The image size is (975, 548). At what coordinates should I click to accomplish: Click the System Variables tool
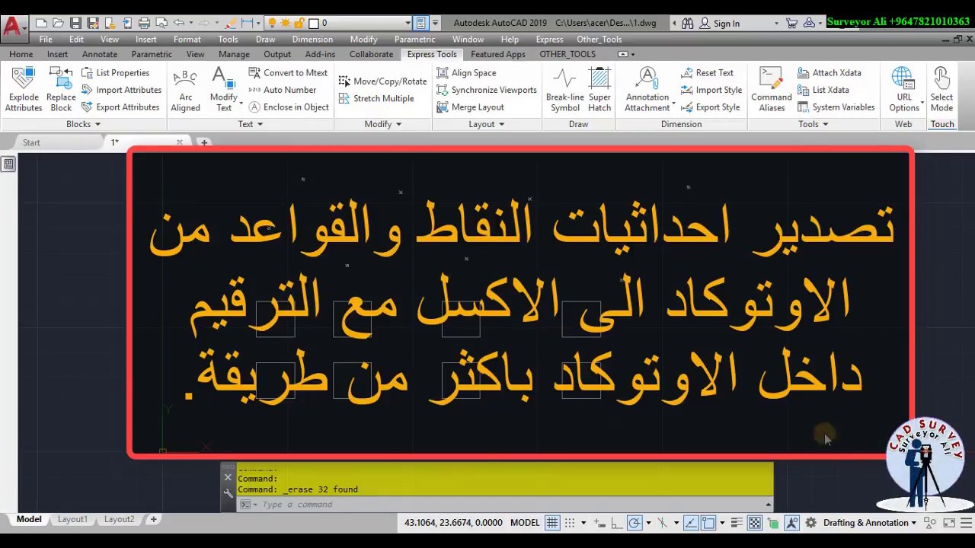tap(836, 107)
